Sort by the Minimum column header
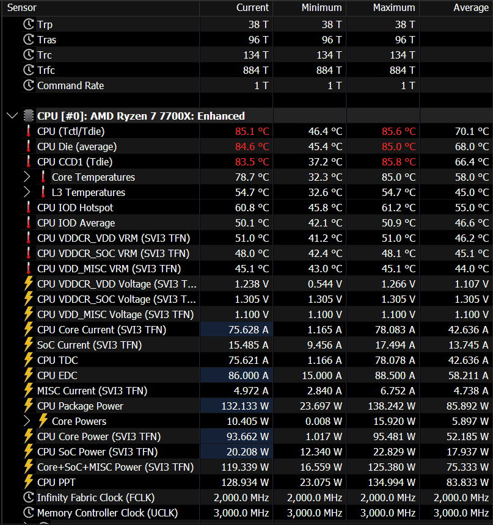 click(x=310, y=8)
